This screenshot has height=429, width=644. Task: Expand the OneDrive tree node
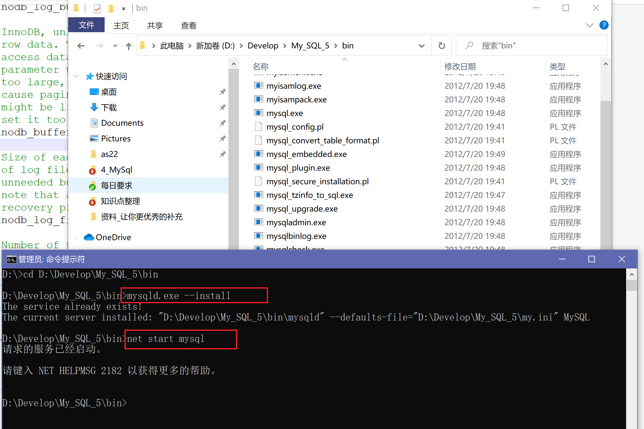coord(75,237)
